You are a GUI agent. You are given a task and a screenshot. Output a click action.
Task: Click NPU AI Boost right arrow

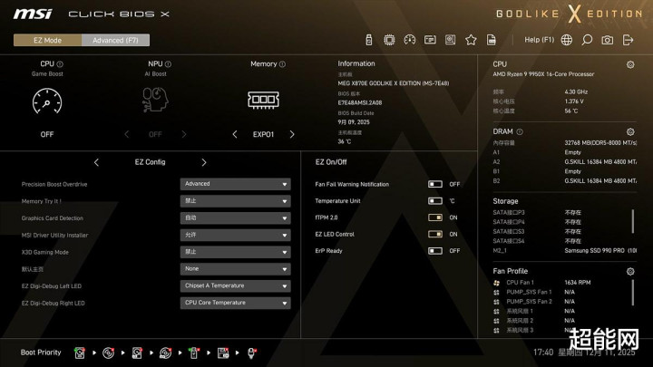tap(184, 134)
